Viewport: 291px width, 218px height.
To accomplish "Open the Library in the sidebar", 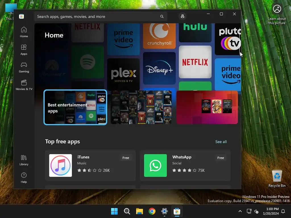I will tap(24, 160).
